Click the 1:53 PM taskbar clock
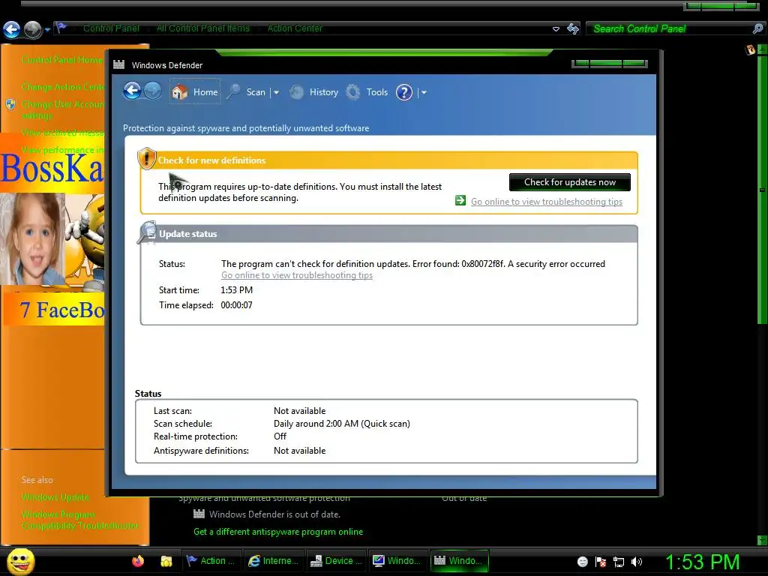 tap(702, 562)
